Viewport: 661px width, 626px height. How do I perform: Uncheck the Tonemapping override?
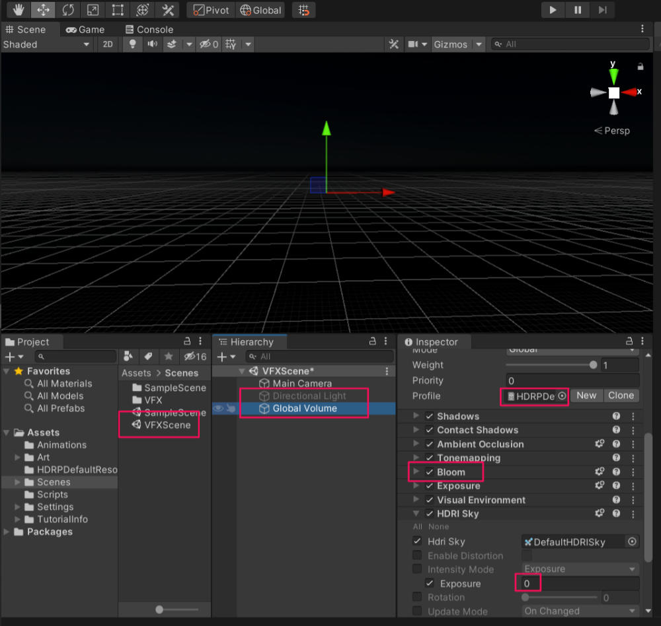(x=430, y=458)
